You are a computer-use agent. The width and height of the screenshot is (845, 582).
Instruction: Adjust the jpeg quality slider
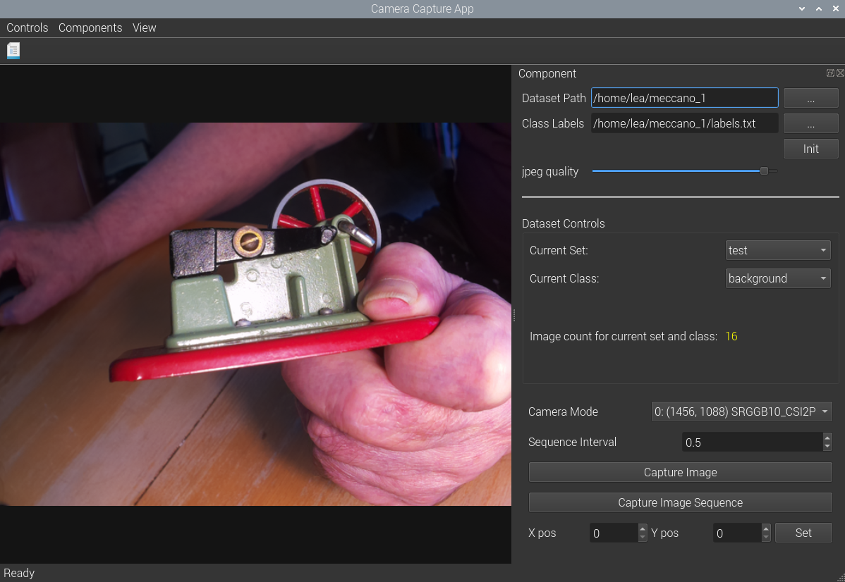[764, 171]
